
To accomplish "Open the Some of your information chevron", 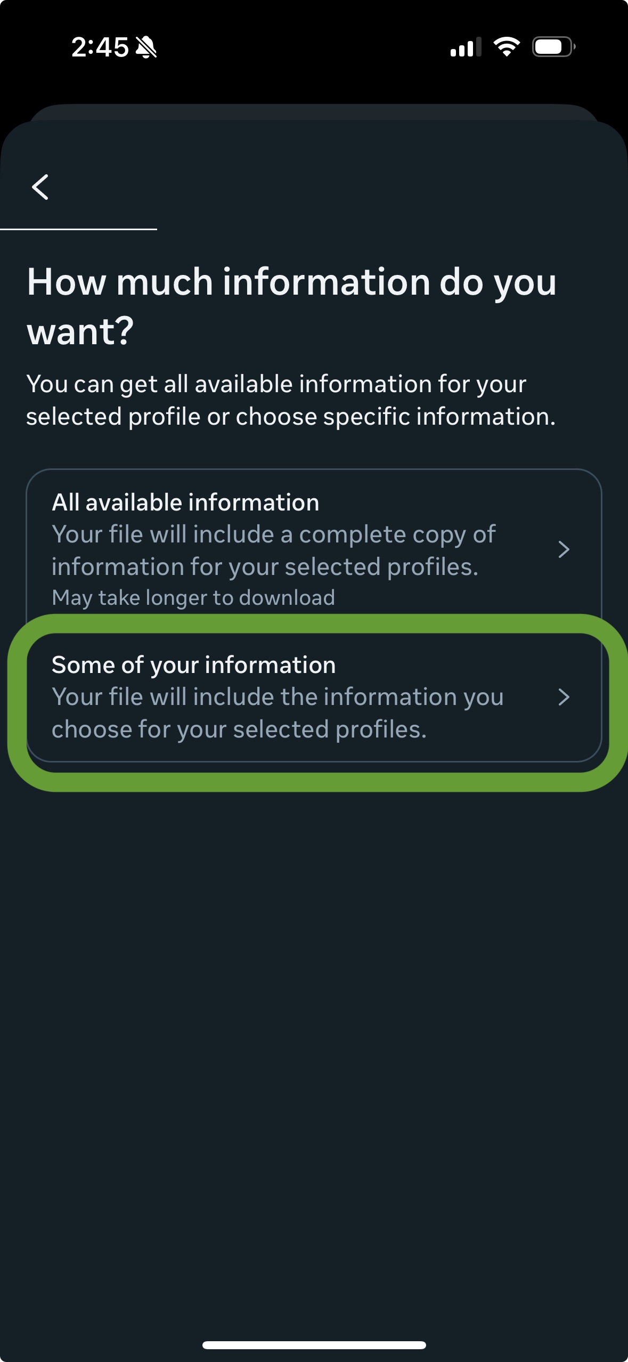I will (564, 697).
